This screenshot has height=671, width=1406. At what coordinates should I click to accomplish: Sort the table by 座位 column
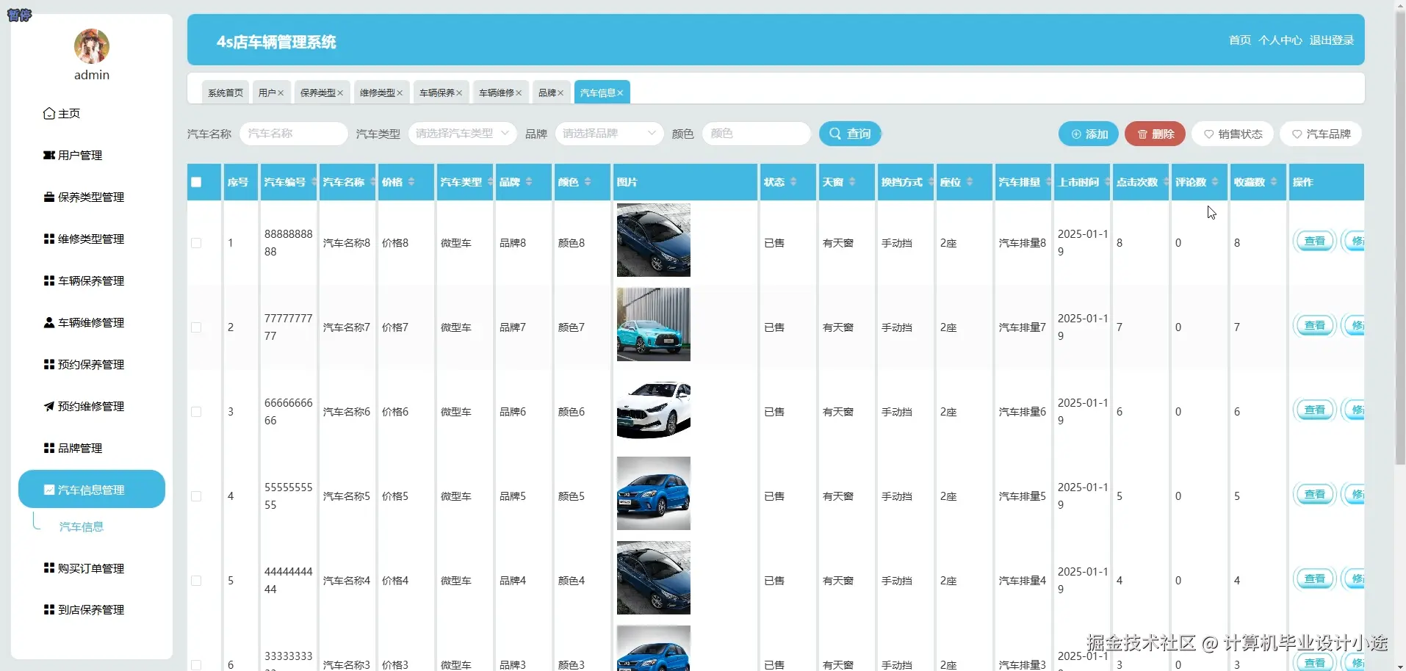click(x=970, y=182)
